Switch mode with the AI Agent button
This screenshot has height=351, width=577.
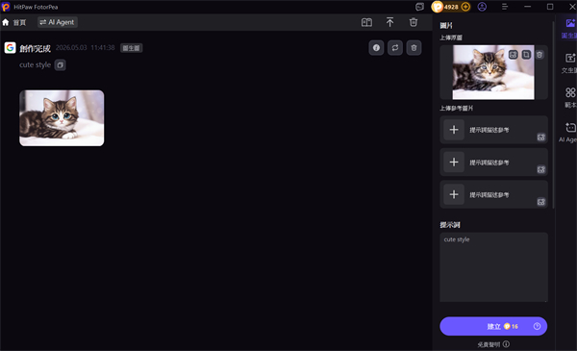point(57,22)
